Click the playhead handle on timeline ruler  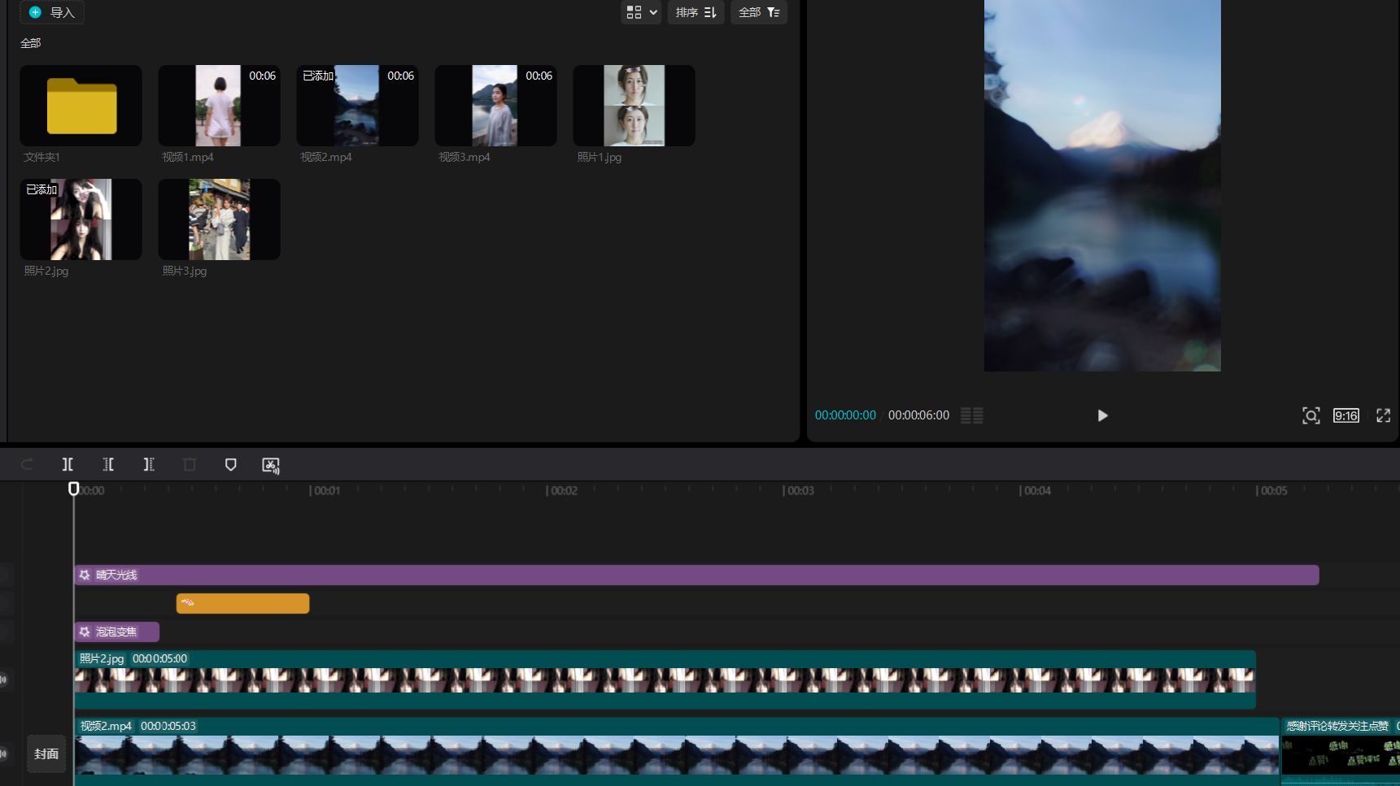coord(74,489)
